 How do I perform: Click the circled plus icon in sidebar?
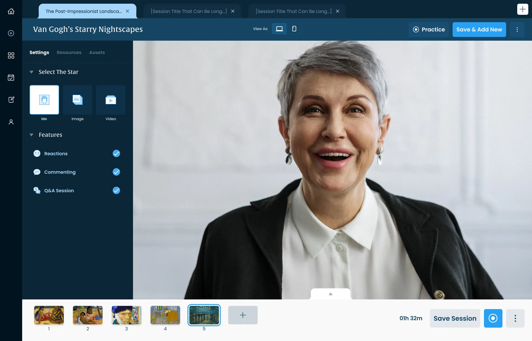tap(11, 33)
